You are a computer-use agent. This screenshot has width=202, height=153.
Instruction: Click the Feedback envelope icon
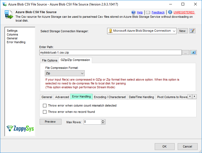point(148,12)
